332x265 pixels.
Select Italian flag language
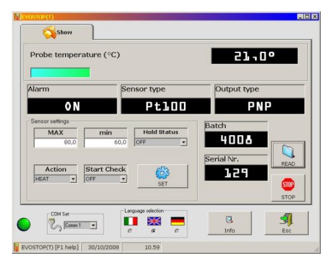131,221
